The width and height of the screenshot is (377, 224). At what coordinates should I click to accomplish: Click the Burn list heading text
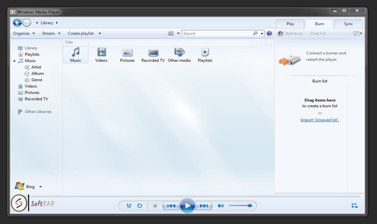click(x=320, y=81)
